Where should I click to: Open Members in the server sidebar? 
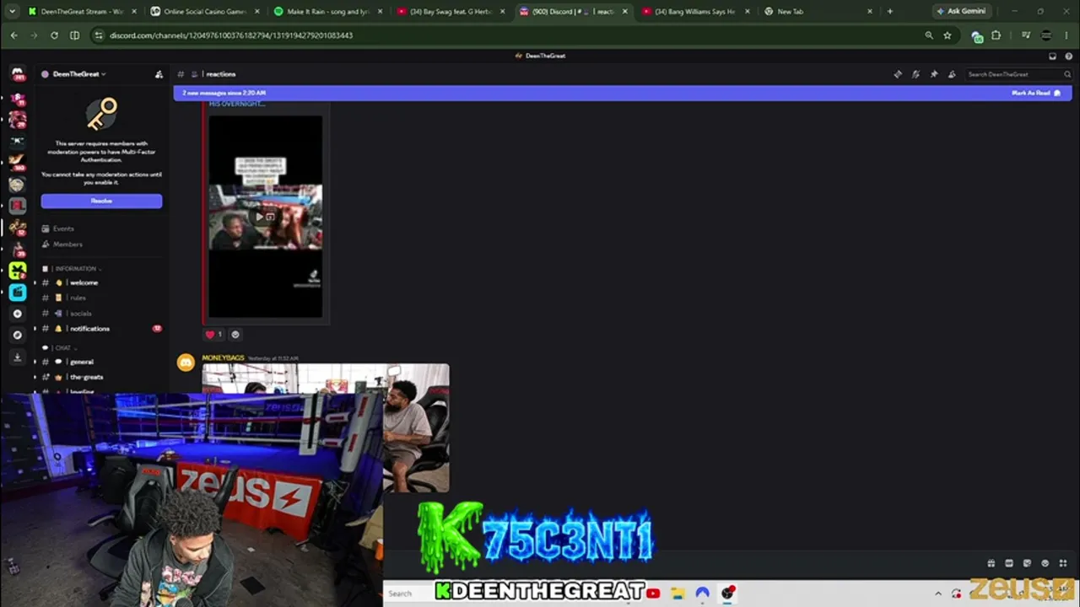(67, 244)
